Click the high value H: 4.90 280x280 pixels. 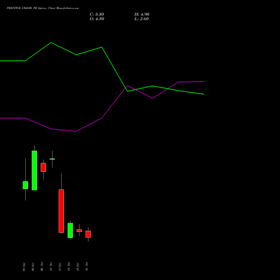(x=142, y=15)
